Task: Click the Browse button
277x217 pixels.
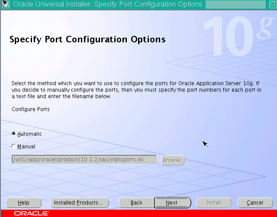Action: click(173, 160)
